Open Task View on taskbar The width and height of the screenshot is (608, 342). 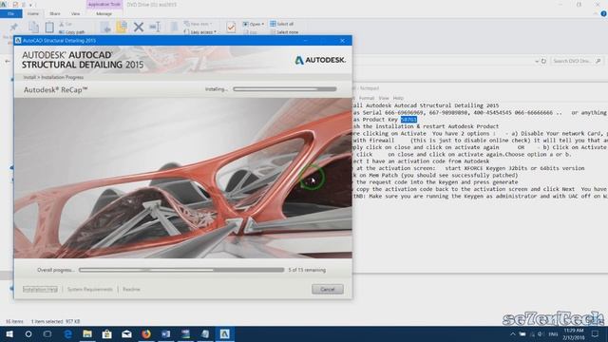click(x=47, y=333)
